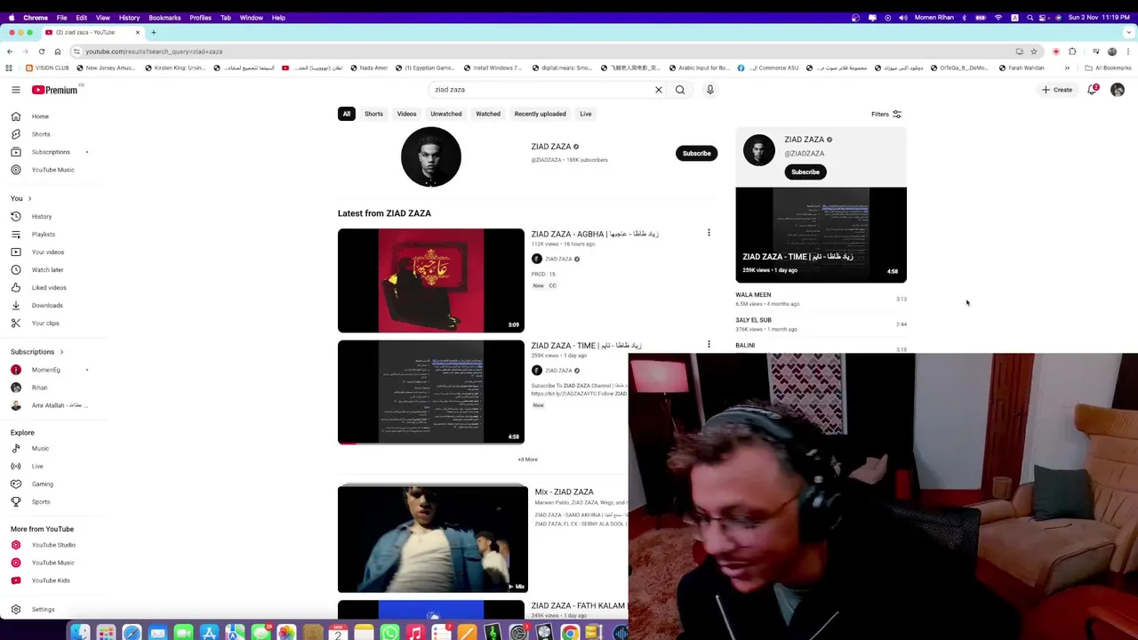Open Your clips in the sidebar

45,323
